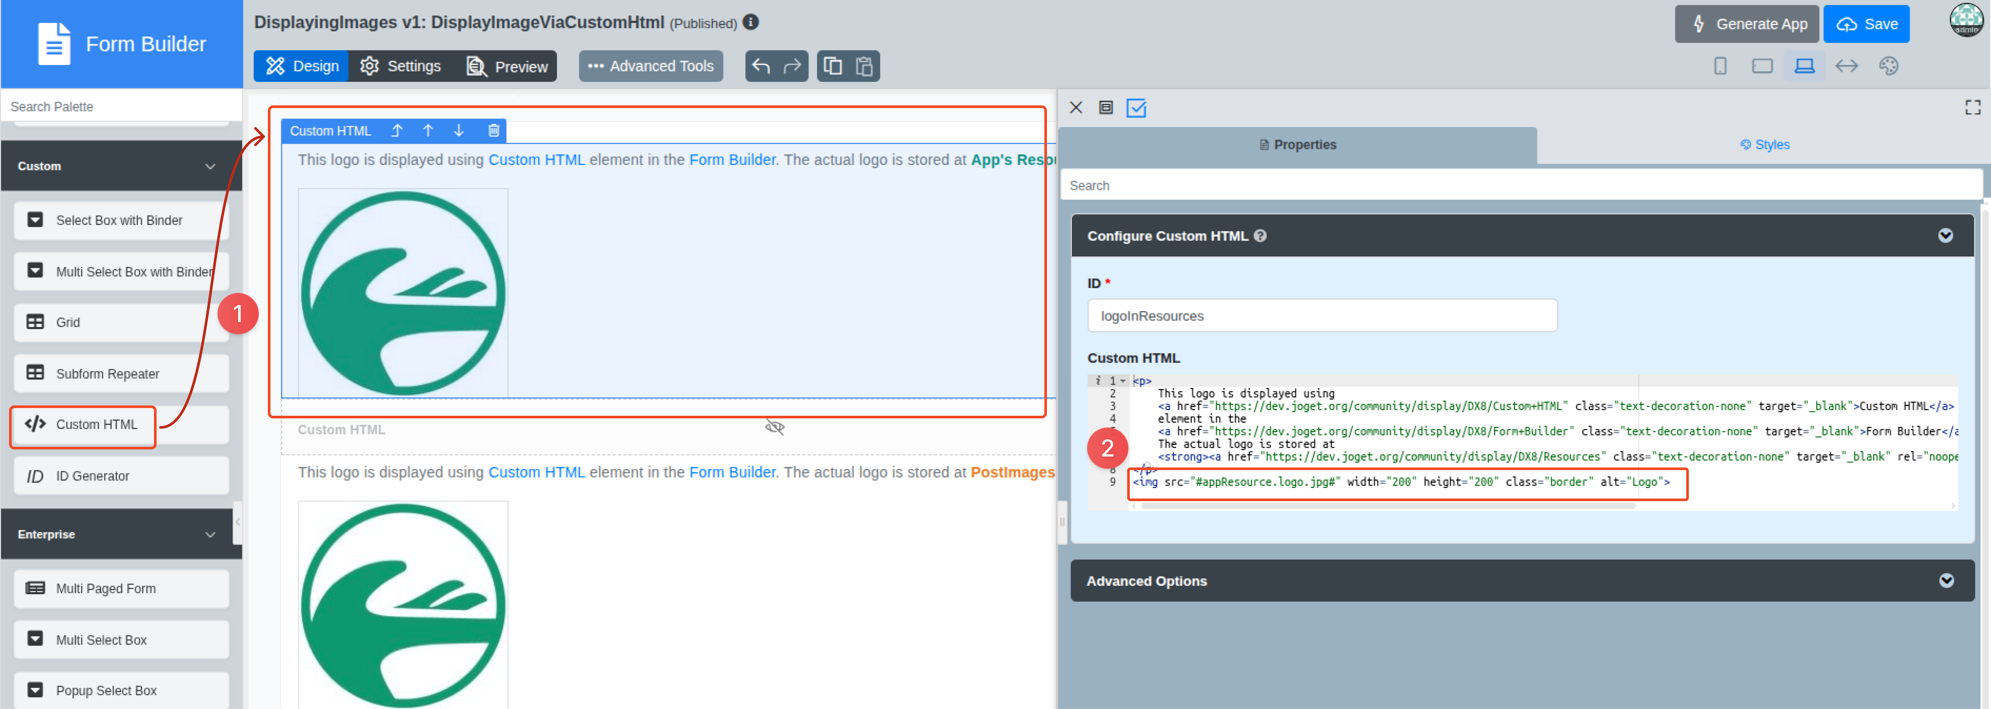Expand properties panel to fullscreen

pyautogui.click(x=1973, y=108)
